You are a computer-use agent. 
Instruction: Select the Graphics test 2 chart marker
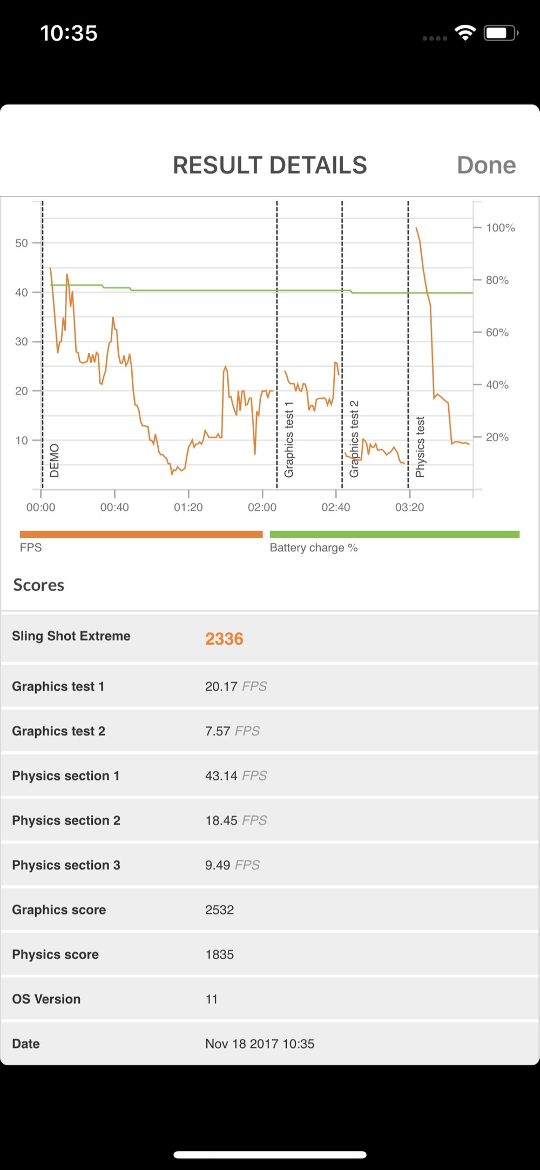tap(354, 439)
